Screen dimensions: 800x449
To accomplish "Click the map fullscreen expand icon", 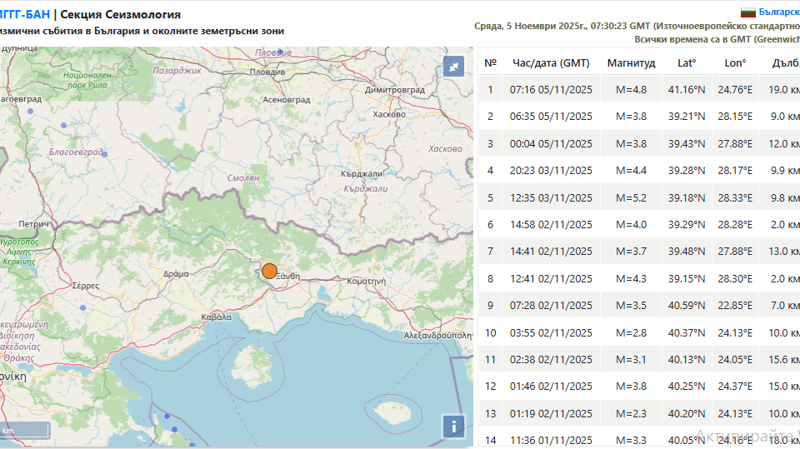I will (453, 67).
